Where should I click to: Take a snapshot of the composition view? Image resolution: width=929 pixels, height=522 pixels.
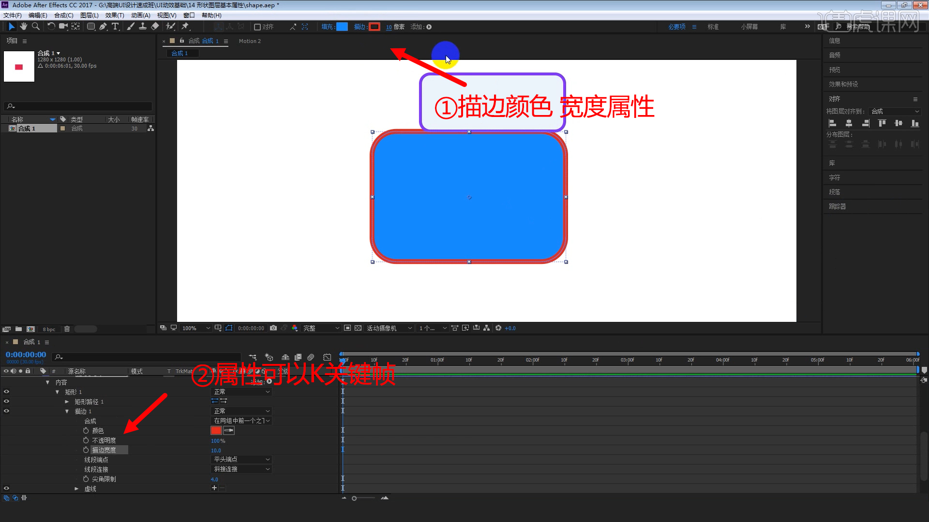tap(273, 328)
